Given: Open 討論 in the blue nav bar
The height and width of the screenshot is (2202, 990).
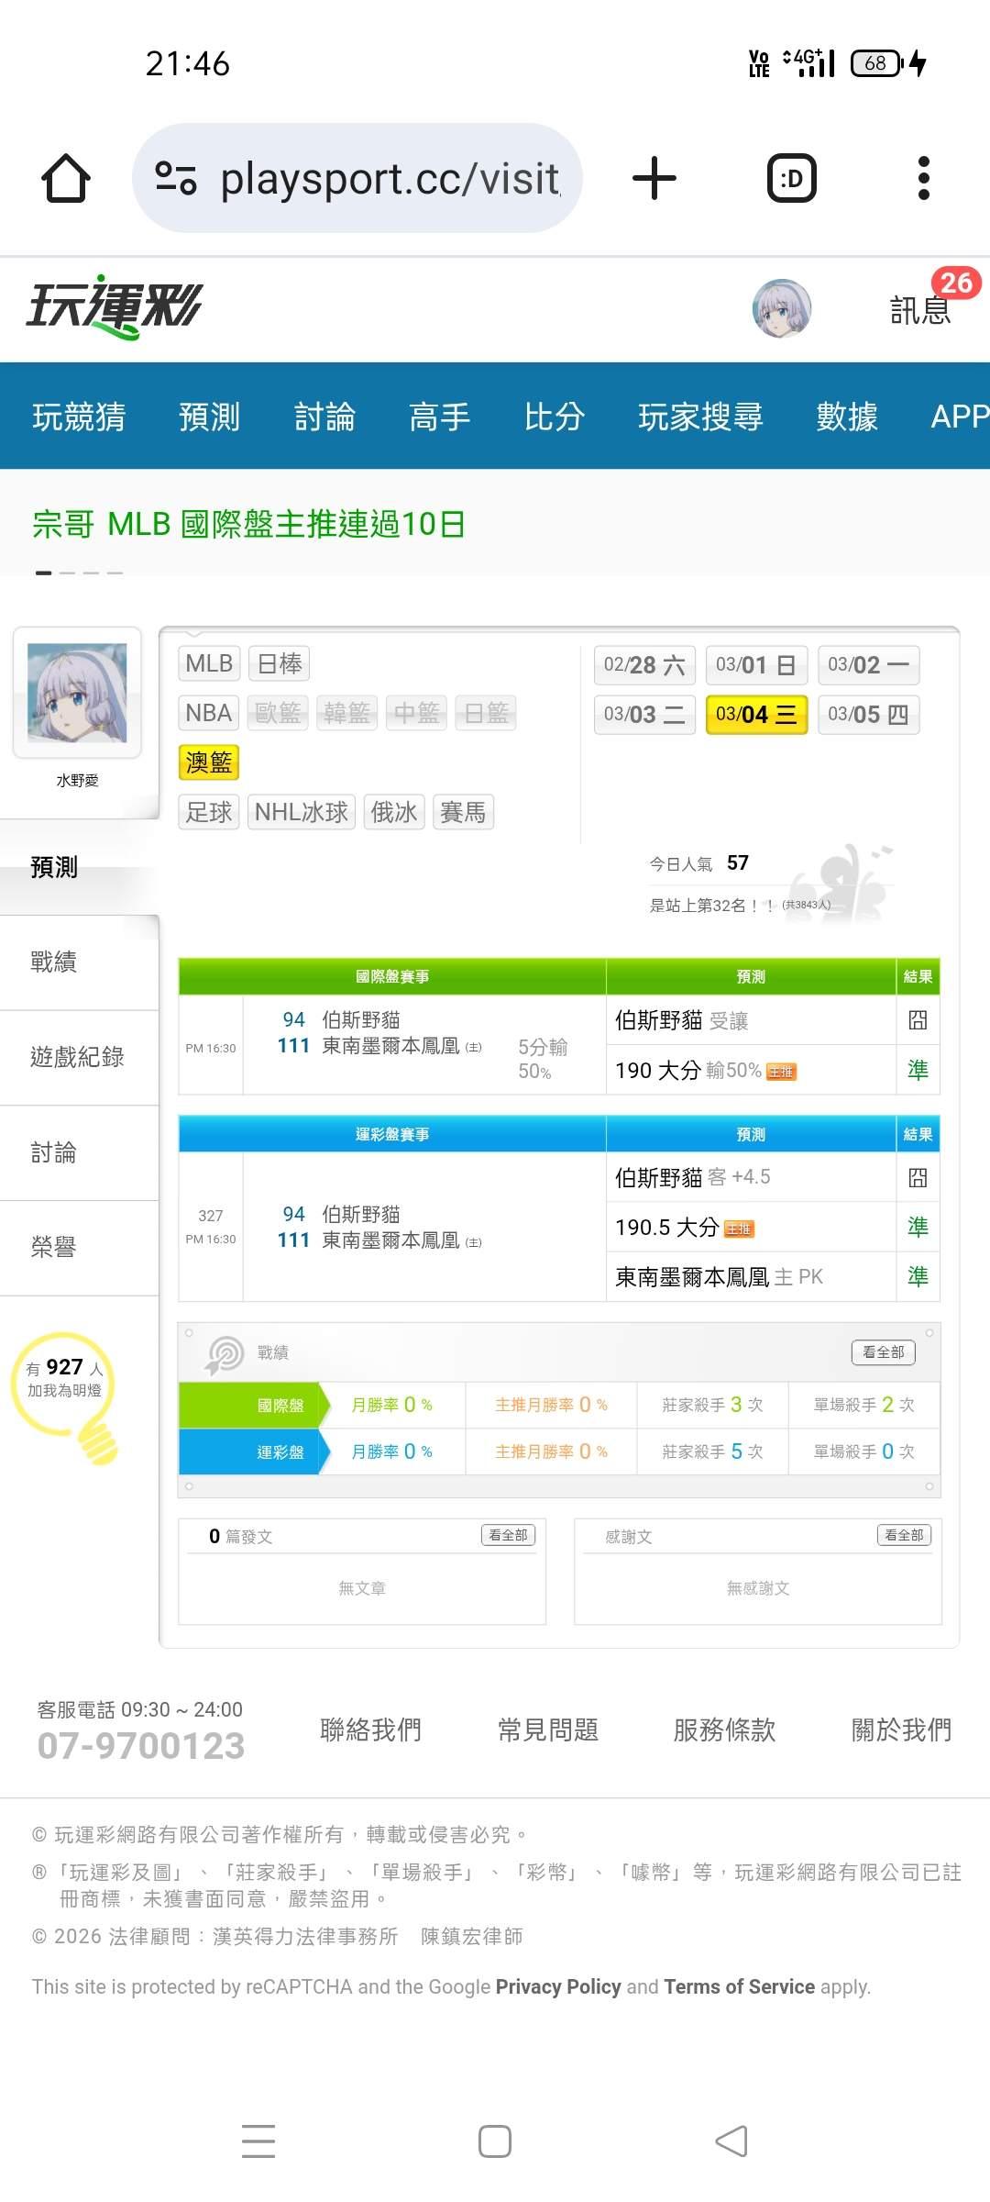Looking at the screenshot, I should [324, 417].
